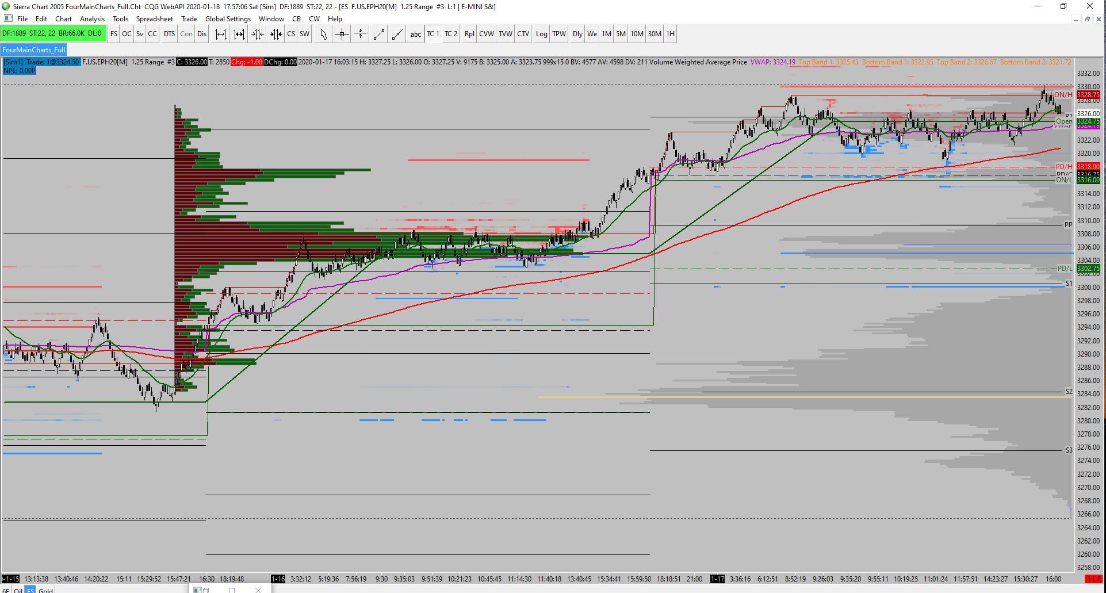Click the expand bar spacing icon
Viewport: 1106px width, 593px height.
pos(220,34)
